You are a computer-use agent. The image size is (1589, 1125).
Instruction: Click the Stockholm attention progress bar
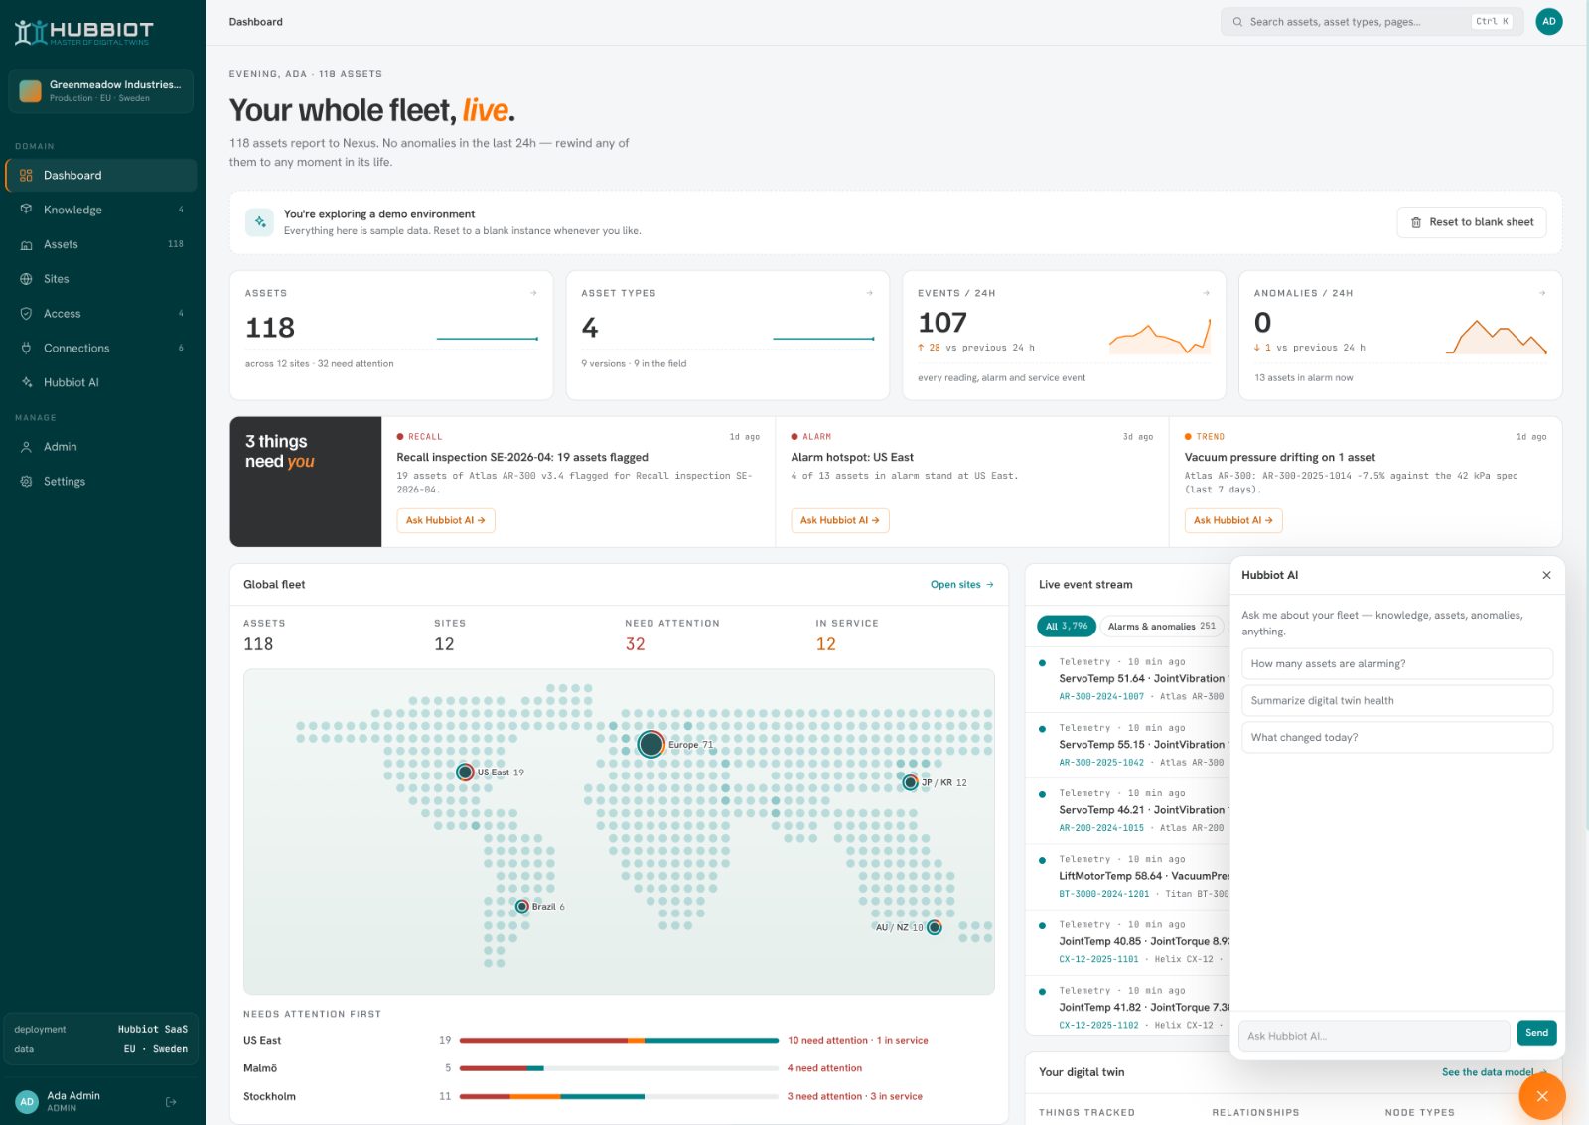click(619, 1097)
